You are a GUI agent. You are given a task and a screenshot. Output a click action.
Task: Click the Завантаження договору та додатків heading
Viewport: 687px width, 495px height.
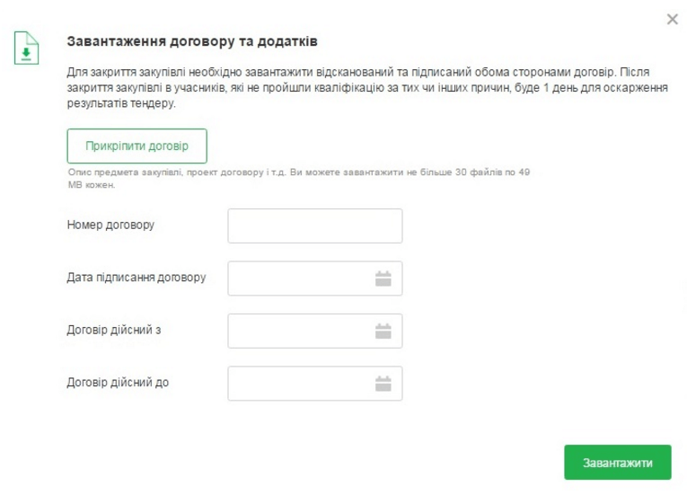pyautogui.click(x=192, y=42)
